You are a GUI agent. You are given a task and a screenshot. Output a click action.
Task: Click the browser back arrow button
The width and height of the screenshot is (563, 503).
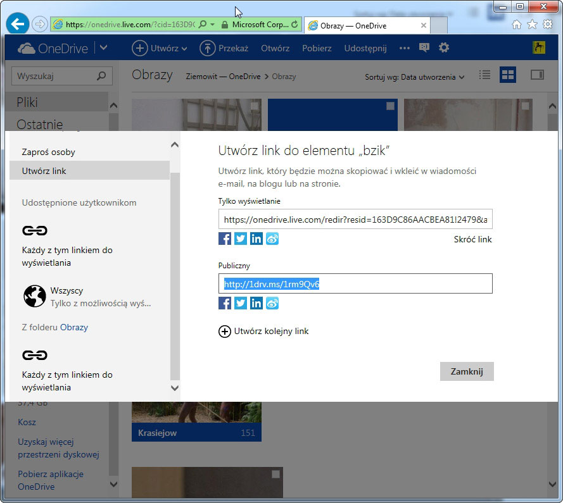pos(17,23)
